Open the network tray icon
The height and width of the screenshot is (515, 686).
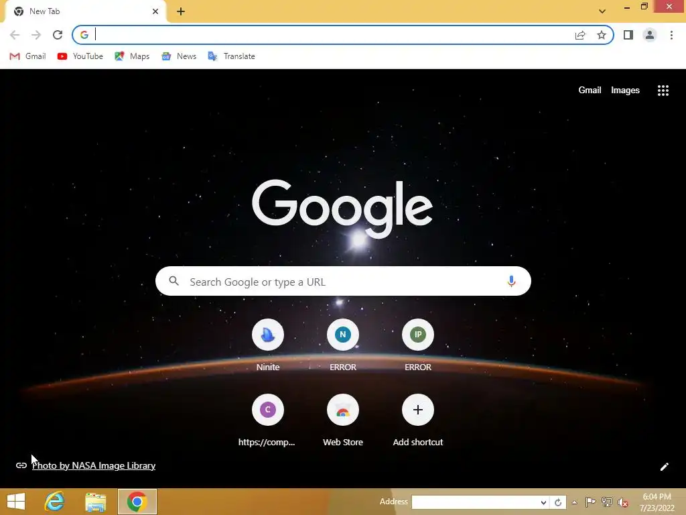point(607,502)
